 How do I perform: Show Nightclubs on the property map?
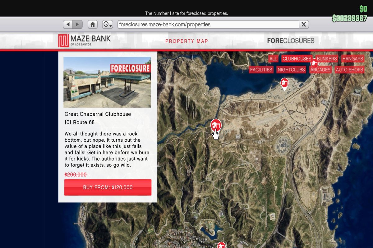tap(291, 70)
